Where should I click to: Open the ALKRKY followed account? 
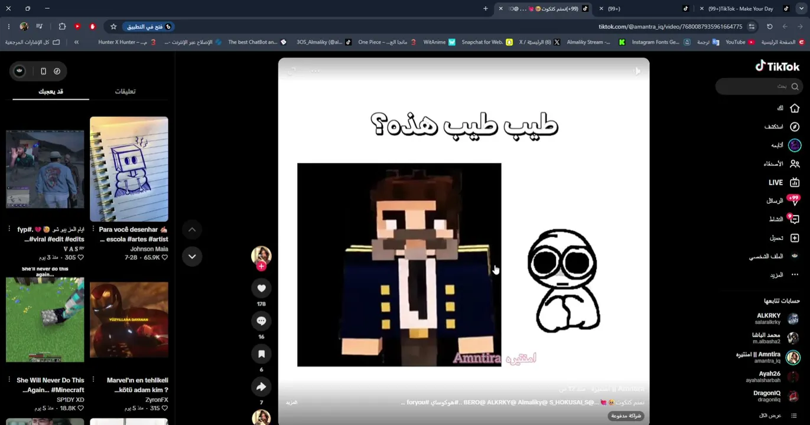[x=776, y=319]
